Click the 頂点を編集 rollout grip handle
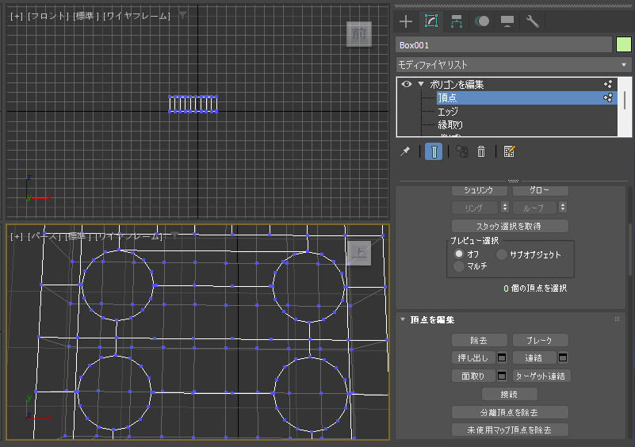 (x=618, y=319)
